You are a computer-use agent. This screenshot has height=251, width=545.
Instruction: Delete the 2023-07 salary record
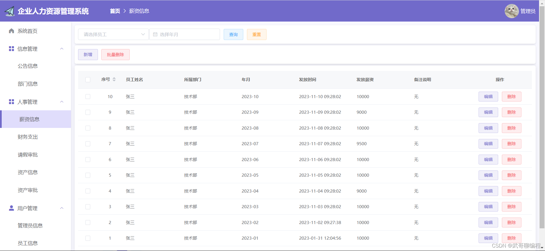point(512,144)
